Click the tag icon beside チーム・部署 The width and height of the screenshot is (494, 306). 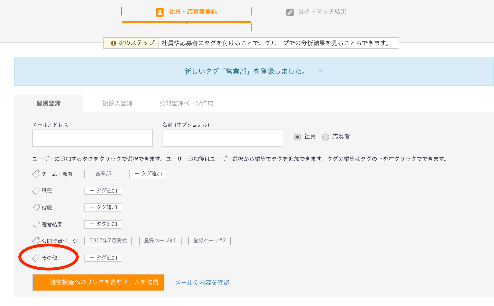point(36,174)
